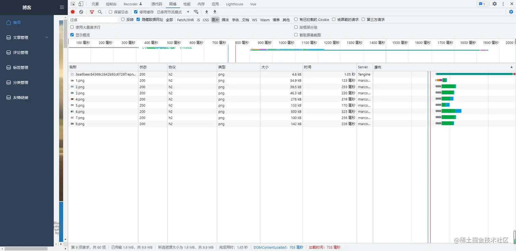Sort by the 时间 column header

330,67
